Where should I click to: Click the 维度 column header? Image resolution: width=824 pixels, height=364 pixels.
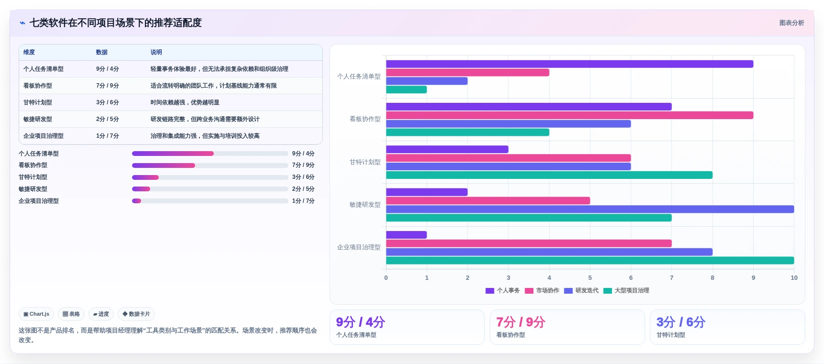point(29,53)
